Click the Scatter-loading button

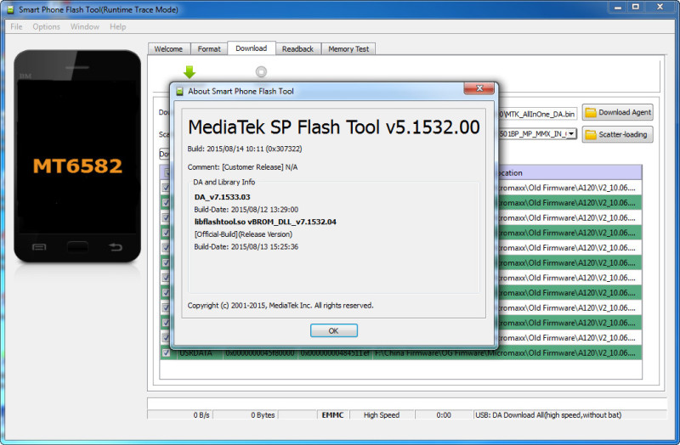(x=618, y=135)
